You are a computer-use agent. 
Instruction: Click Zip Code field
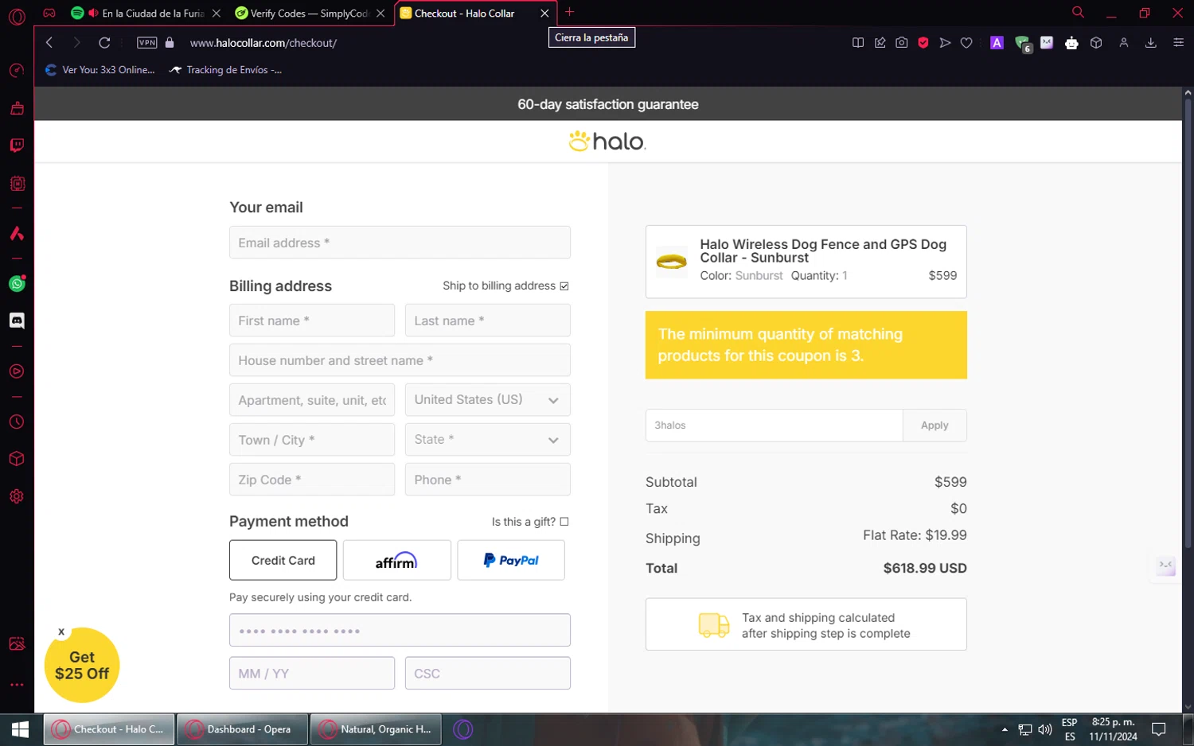[312, 480]
